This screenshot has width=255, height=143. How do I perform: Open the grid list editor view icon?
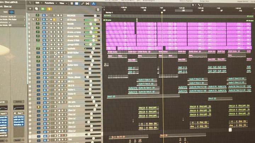pos(72,3)
